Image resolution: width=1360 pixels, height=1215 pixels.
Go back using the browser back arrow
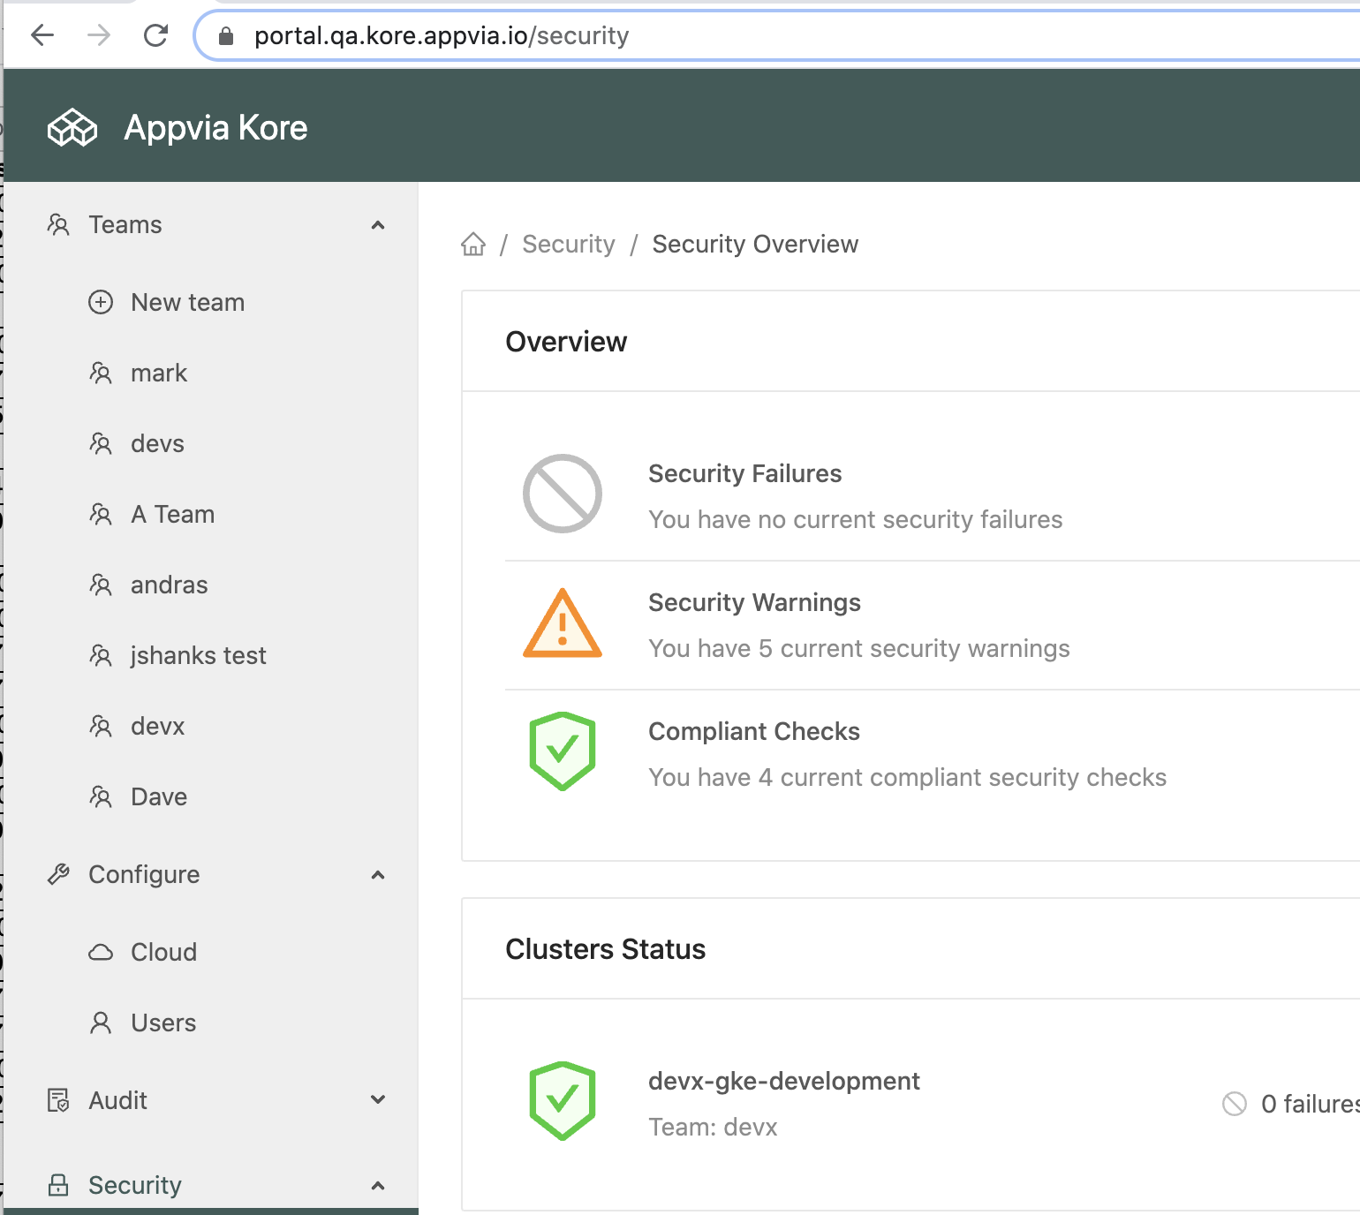click(x=42, y=35)
